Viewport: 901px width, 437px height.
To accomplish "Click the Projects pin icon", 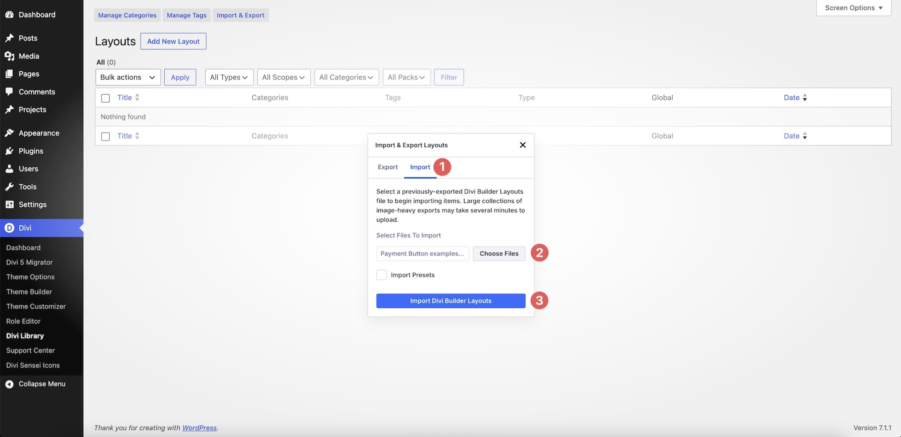I will (x=9, y=109).
